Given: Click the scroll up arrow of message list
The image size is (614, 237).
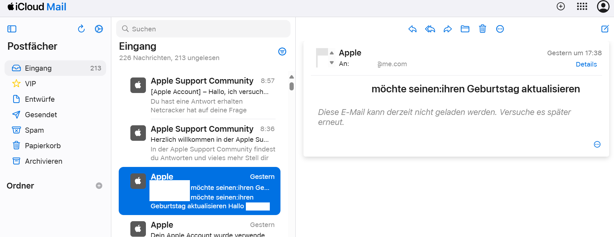Looking at the screenshot, I should (291, 77).
